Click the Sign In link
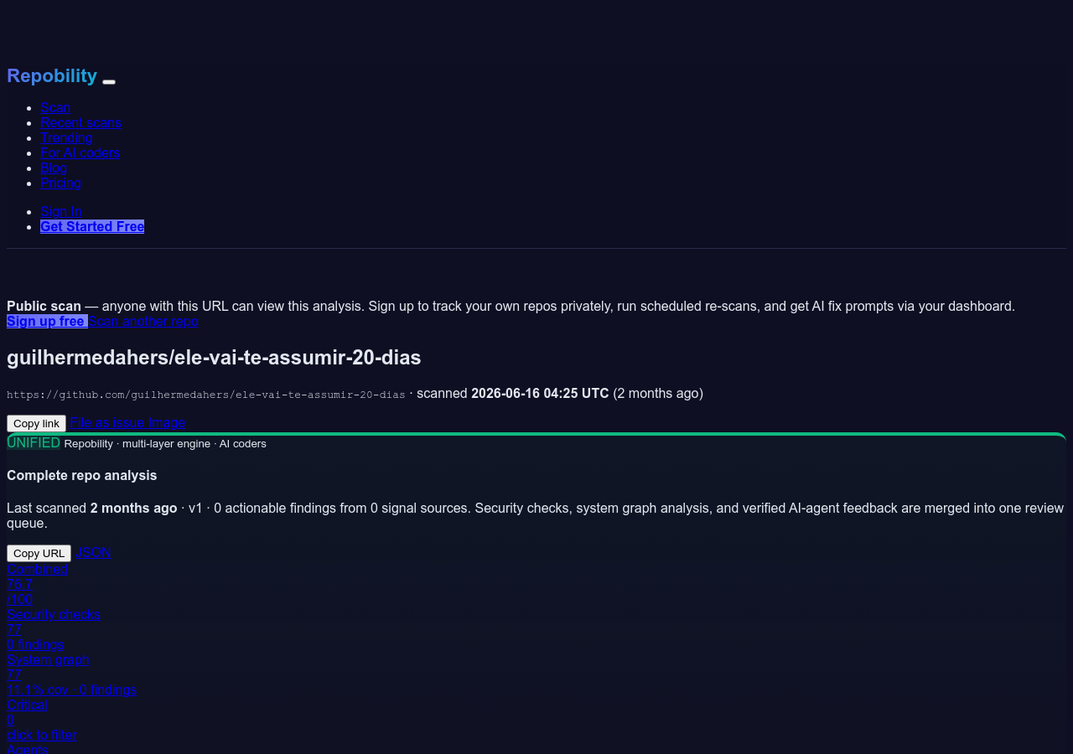Viewport: 1073px width, 754px height. 61,211
